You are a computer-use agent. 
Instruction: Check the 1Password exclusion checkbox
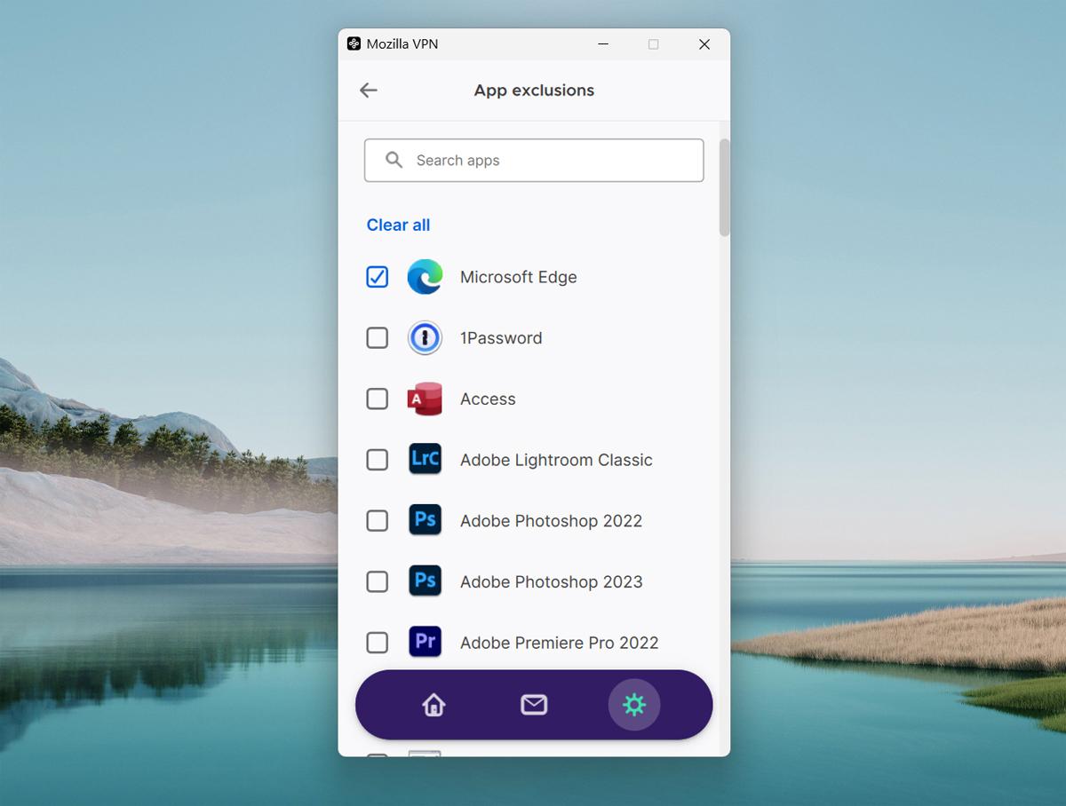(x=378, y=338)
